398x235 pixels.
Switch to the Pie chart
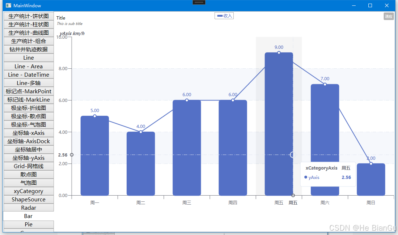(x=29, y=225)
